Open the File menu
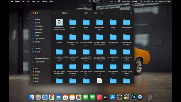The image size is (181, 102). click(x=23, y=1)
